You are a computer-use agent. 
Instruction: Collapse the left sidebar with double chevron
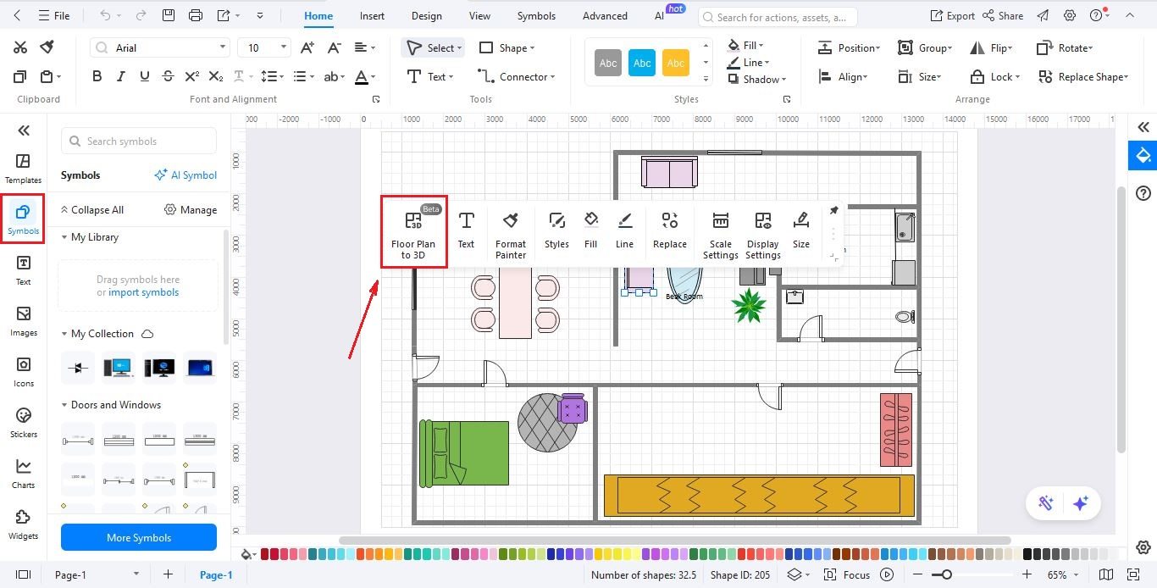tap(24, 130)
